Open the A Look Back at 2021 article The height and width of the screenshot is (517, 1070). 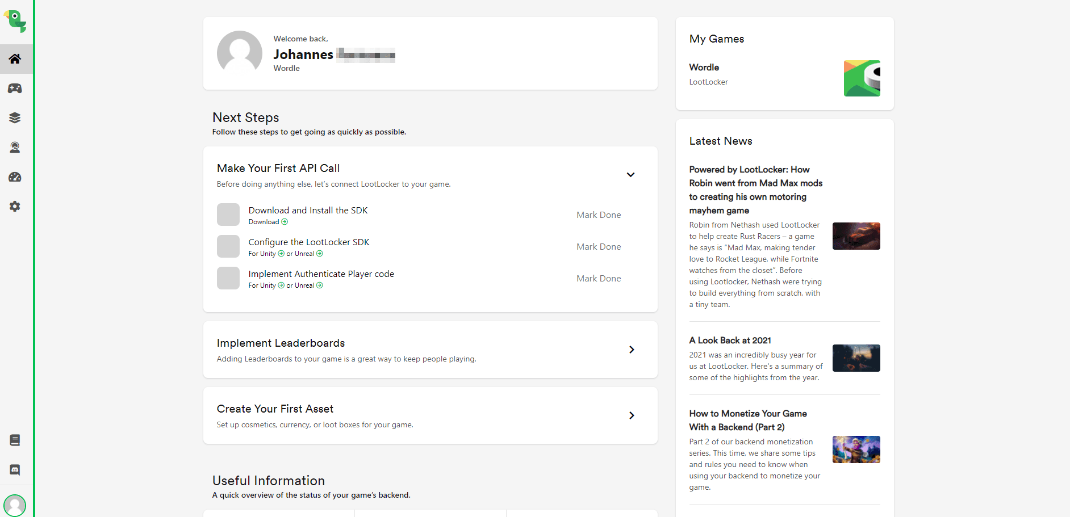tap(730, 341)
